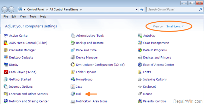Open Location and Other Sensors icon

(6, 94)
